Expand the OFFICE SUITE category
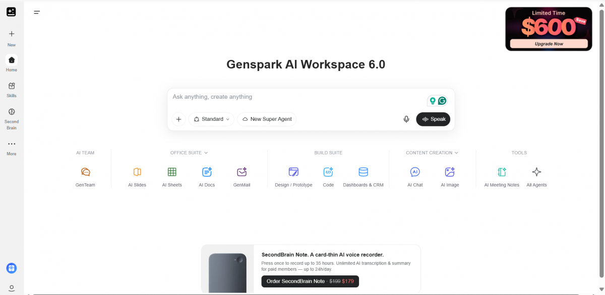605x295 pixels. 189,153
